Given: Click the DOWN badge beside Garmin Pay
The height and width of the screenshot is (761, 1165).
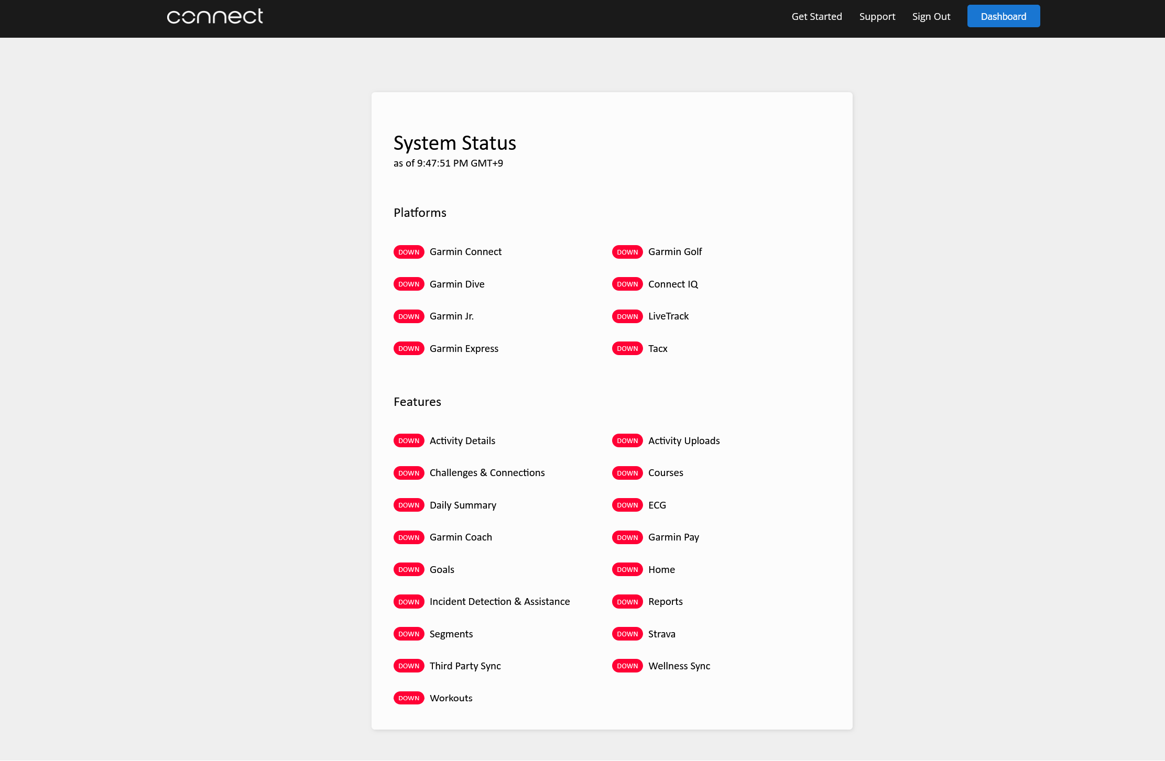Looking at the screenshot, I should 627,537.
